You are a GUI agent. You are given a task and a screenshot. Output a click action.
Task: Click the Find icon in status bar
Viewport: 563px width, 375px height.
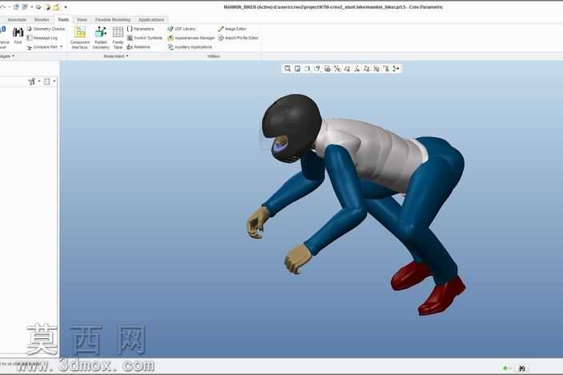click(521, 368)
